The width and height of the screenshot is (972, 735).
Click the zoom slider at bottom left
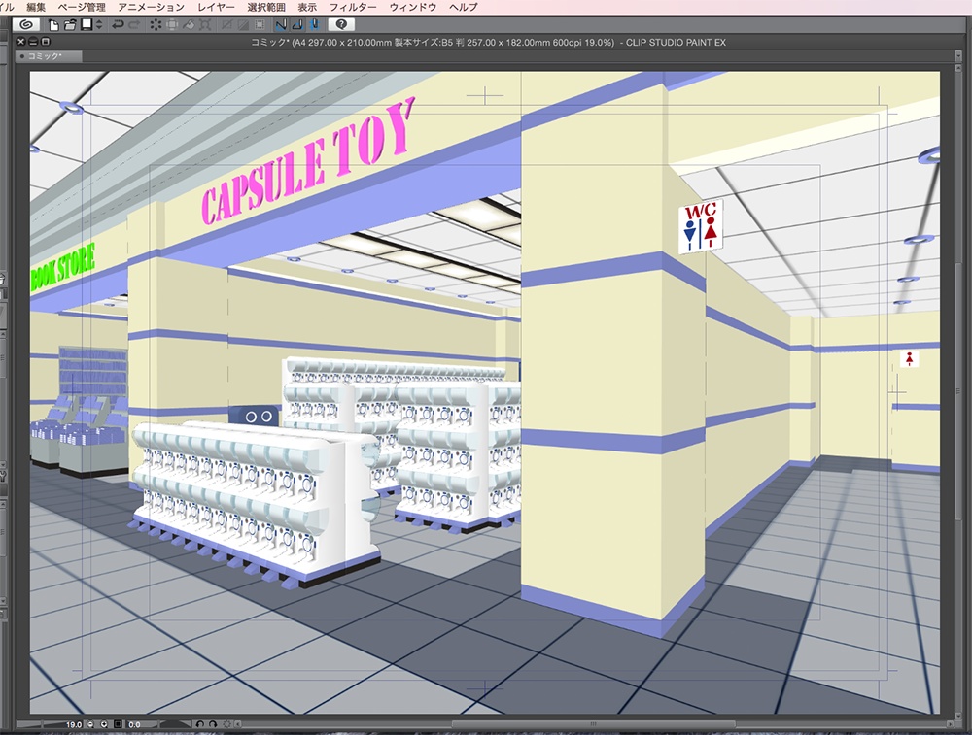click(39, 724)
